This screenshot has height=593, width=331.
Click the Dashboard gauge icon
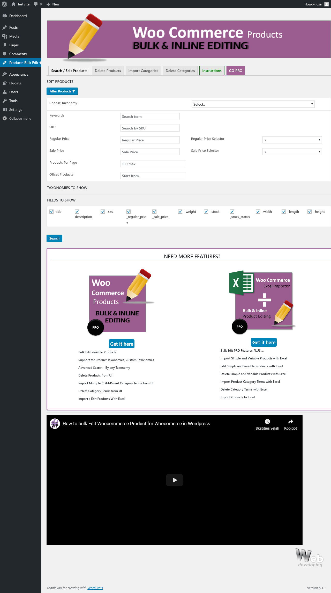[x=5, y=16]
